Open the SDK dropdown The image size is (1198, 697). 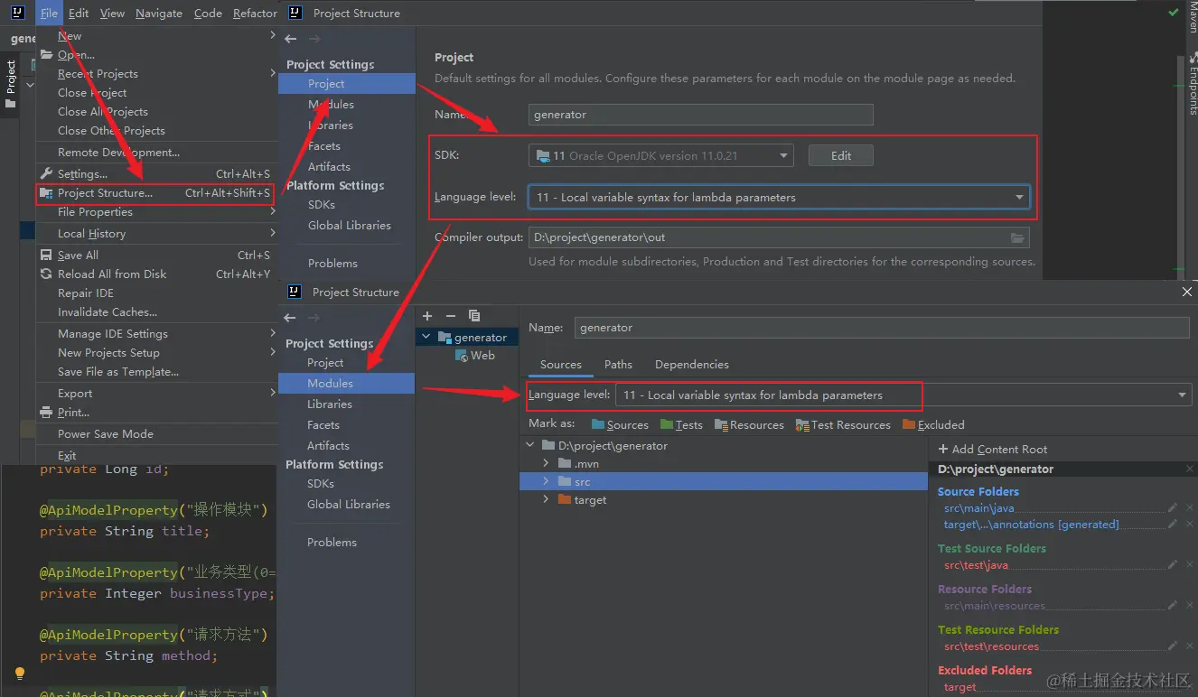783,155
